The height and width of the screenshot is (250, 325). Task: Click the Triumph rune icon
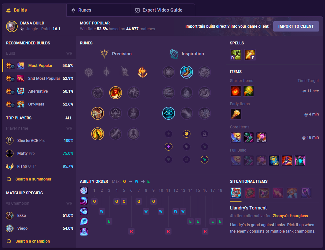[115, 93]
